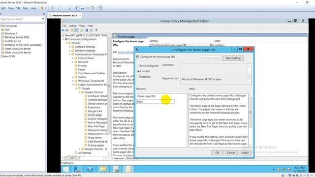Click the Home page URL text field
This screenshot has width=315, height=177.
[x=156, y=102]
